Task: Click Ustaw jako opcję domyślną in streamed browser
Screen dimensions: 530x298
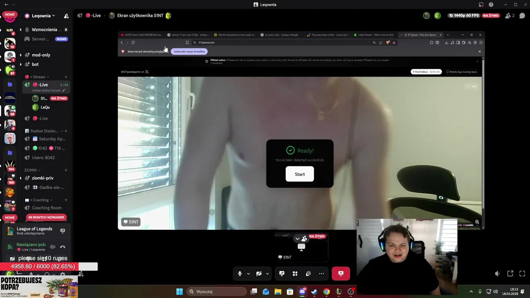Action: (189, 52)
